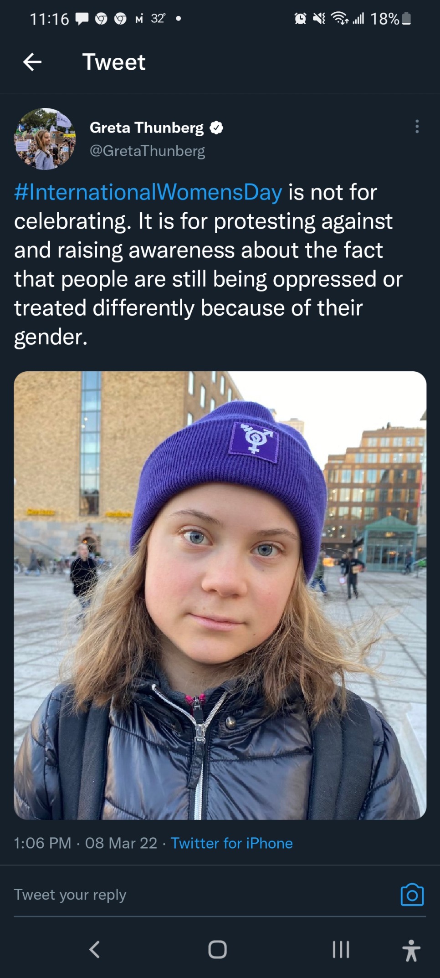The width and height of the screenshot is (440, 978).
Task: Tap the alarm clock status icon
Action: pos(300,19)
